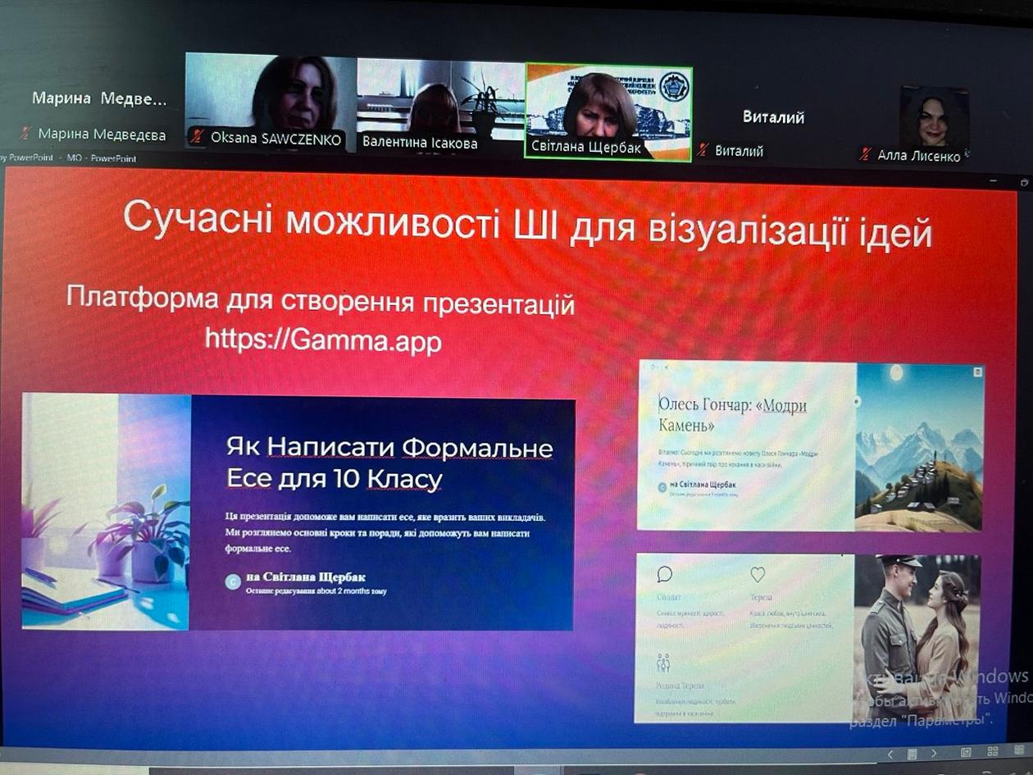Go to previous slide using left arrow

click(x=890, y=753)
